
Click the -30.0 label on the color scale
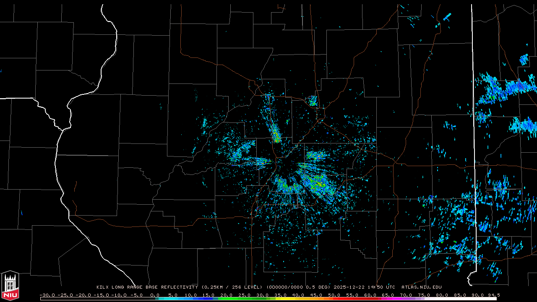click(x=47, y=295)
